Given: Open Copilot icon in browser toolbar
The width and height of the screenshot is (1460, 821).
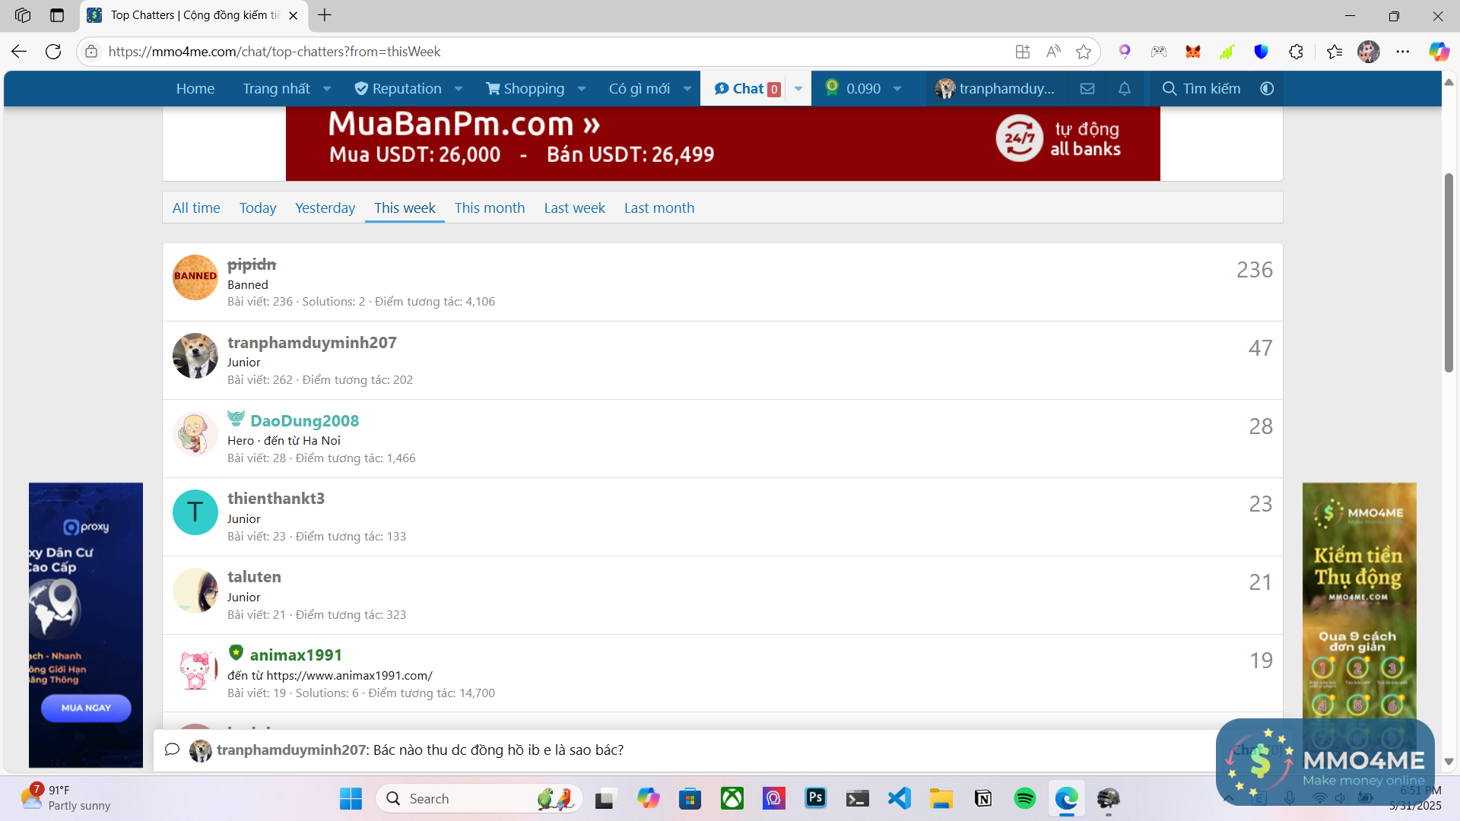Looking at the screenshot, I should [x=1439, y=52].
